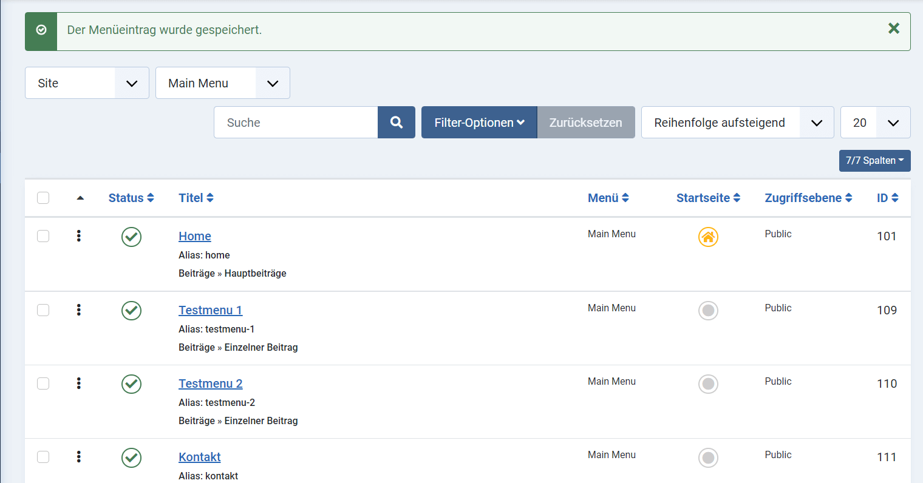Toggle published status of Testmenu 2
This screenshot has width=923, height=483.
pyautogui.click(x=131, y=384)
